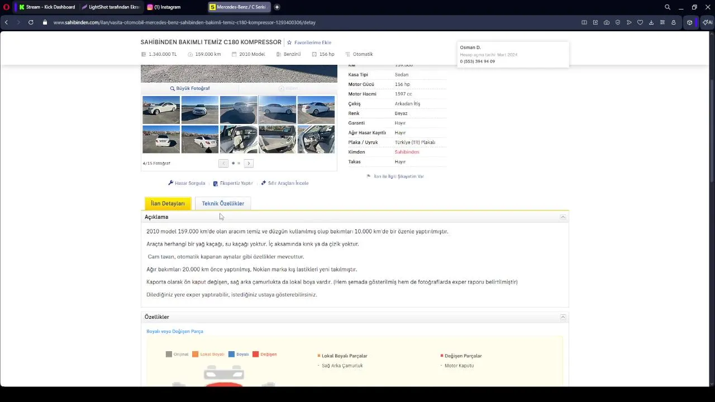715x402 pixels.
Task: Click the Sağ Arka Çamurluk entry
Action: click(342, 366)
